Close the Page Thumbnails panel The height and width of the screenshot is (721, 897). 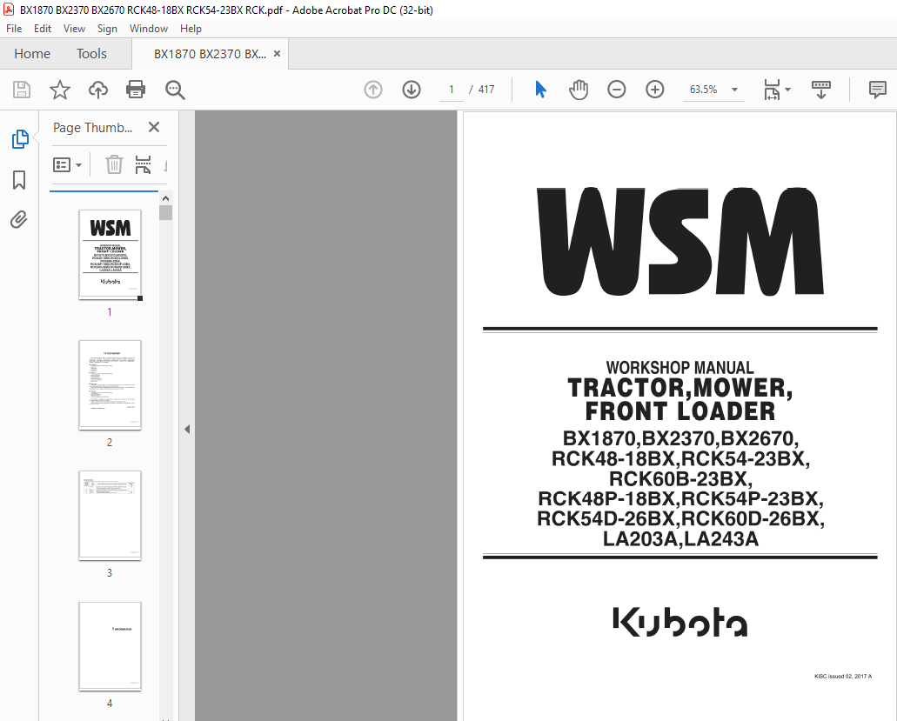pos(154,127)
